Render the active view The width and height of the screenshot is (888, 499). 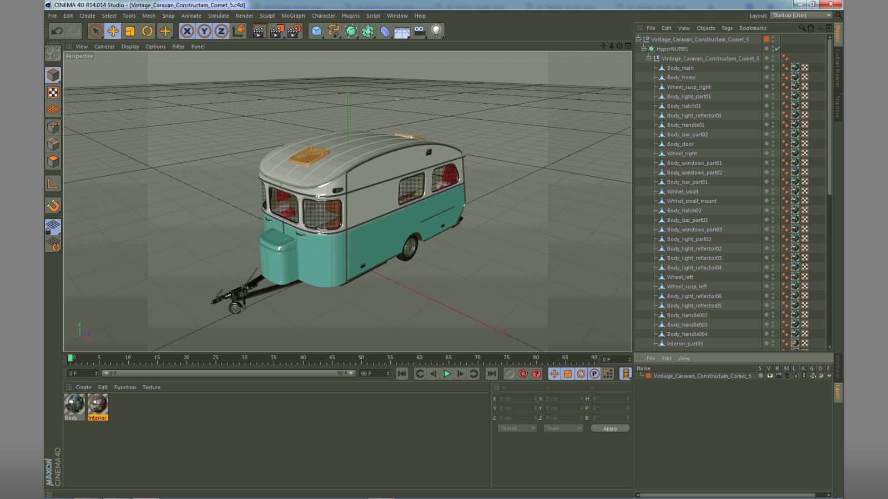click(x=259, y=31)
